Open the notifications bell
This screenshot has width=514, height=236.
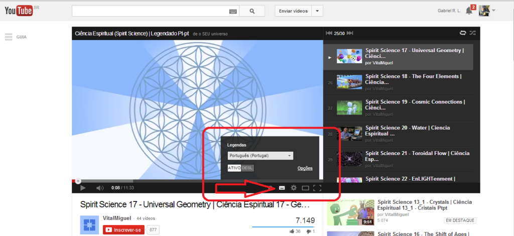tap(469, 11)
